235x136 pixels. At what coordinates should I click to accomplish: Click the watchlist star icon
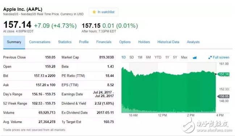(94, 12)
